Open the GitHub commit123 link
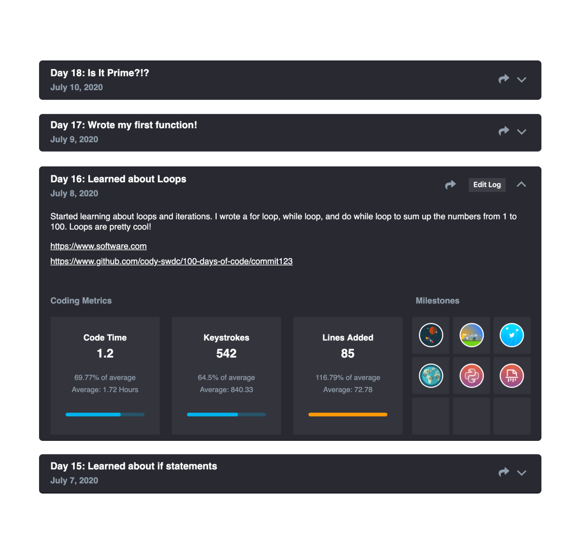The width and height of the screenshot is (580, 555). pos(171,261)
